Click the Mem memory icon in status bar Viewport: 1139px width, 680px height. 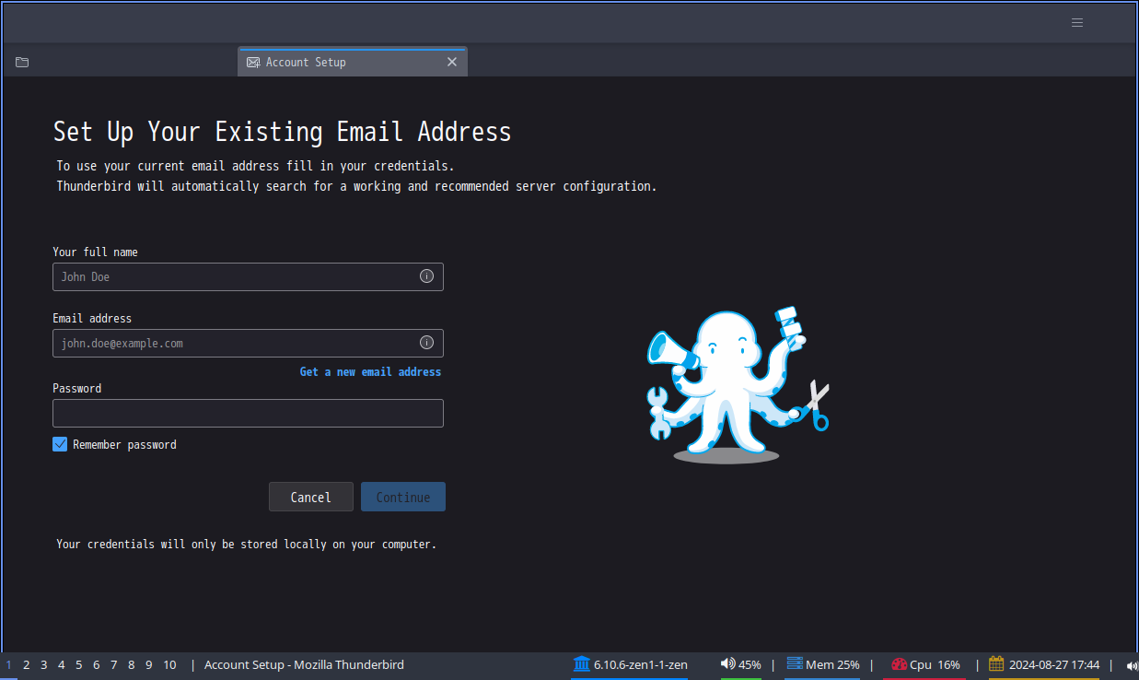click(795, 663)
